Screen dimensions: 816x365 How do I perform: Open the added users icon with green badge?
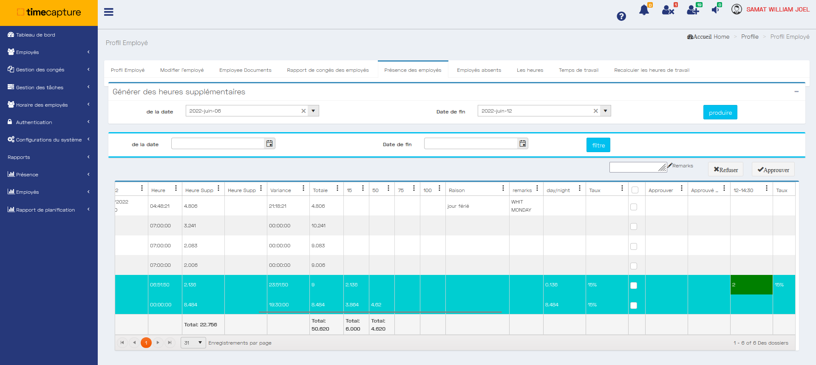(x=693, y=10)
